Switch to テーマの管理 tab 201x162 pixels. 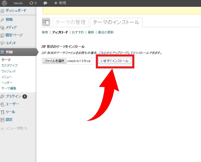coord(71,23)
